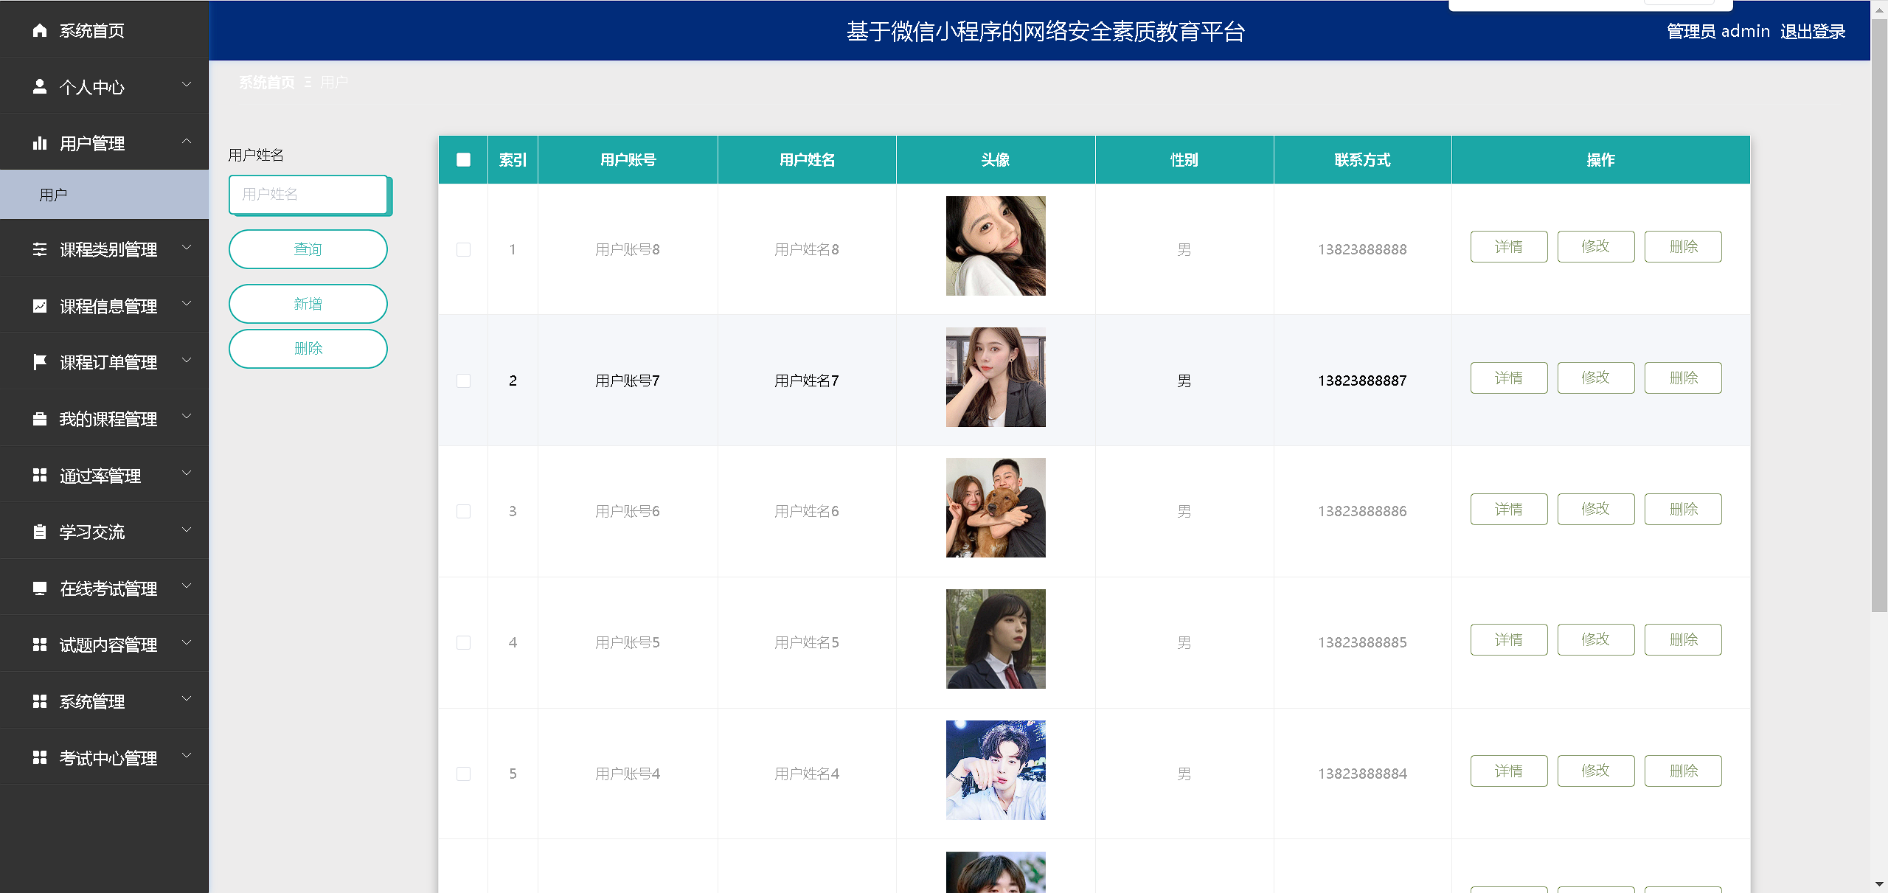Click the flag icon beside 课程订单管理
Screen dimensions: 1888x893
[x=40, y=362]
